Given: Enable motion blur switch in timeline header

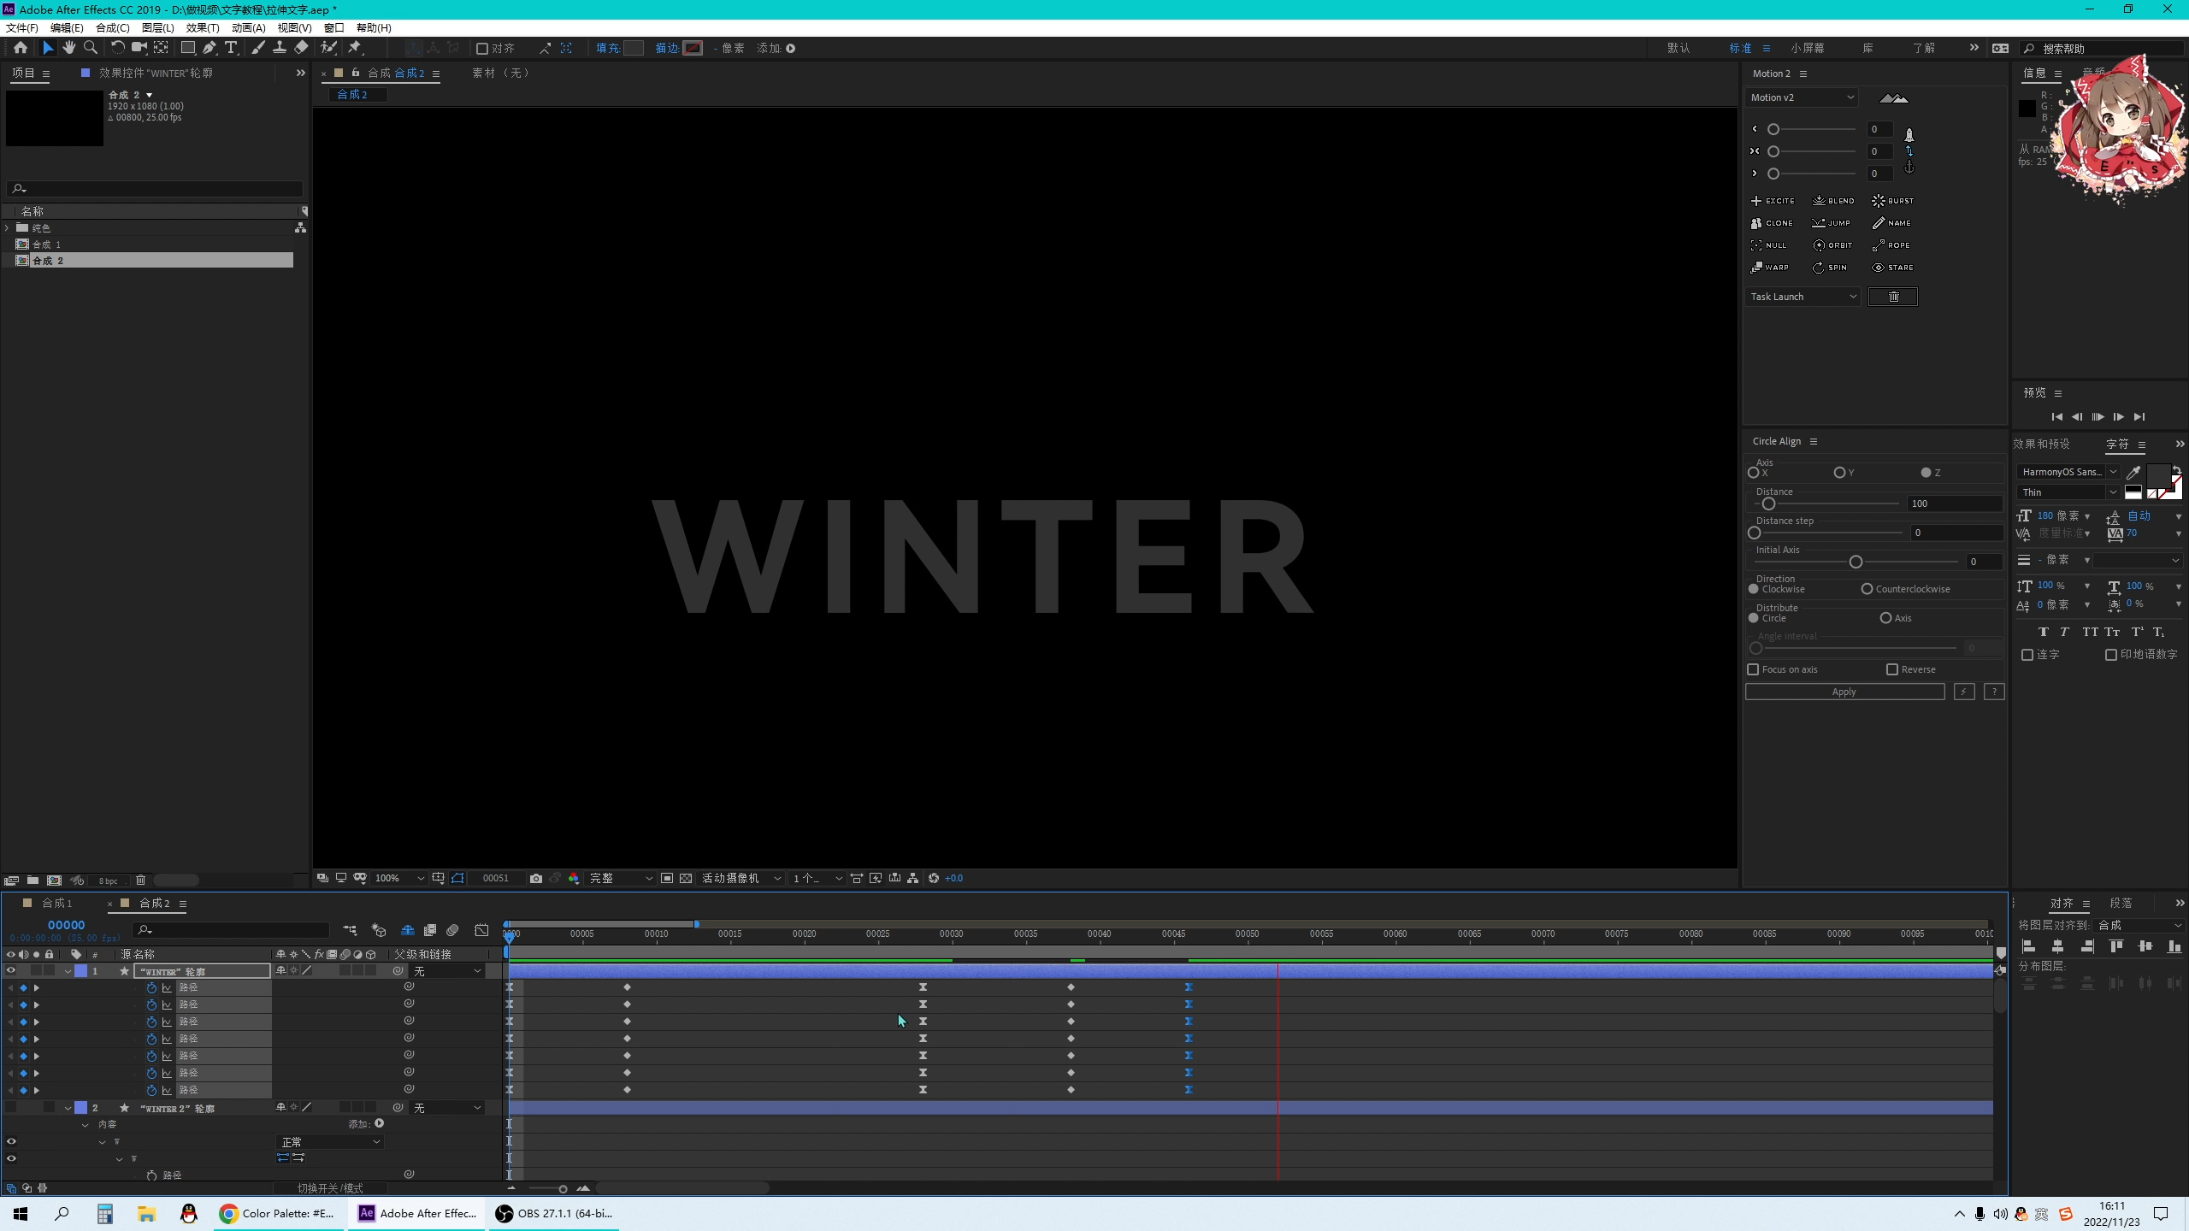Looking at the screenshot, I should (452, 930).
